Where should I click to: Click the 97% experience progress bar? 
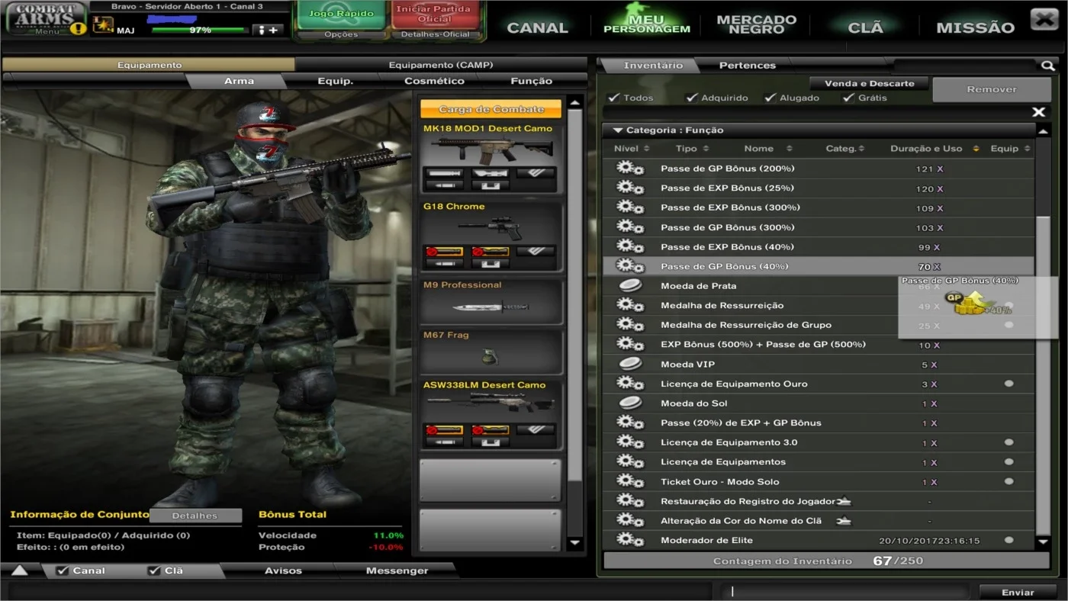200,30
